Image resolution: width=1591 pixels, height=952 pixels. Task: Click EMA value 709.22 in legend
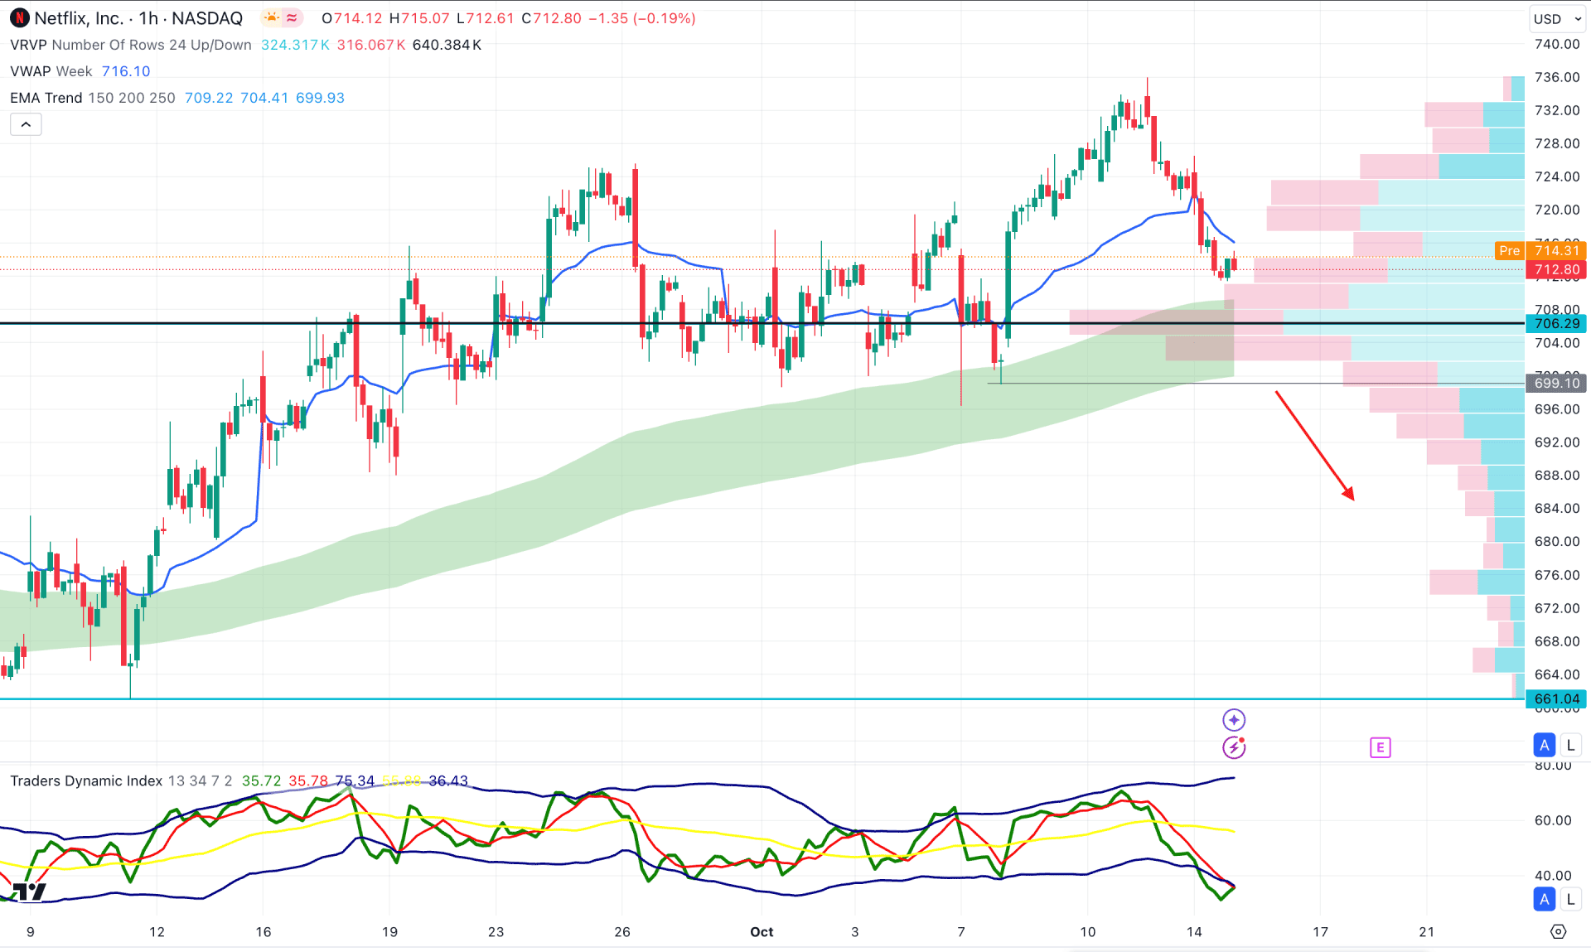point(209,98)
